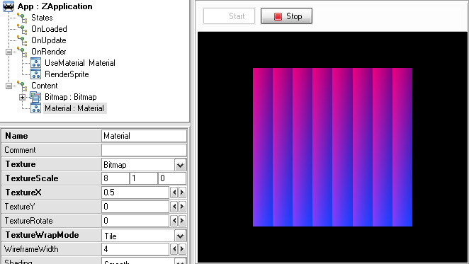
Task: Expand the Bitmap : Bitmap node
Action: [22, 97]
